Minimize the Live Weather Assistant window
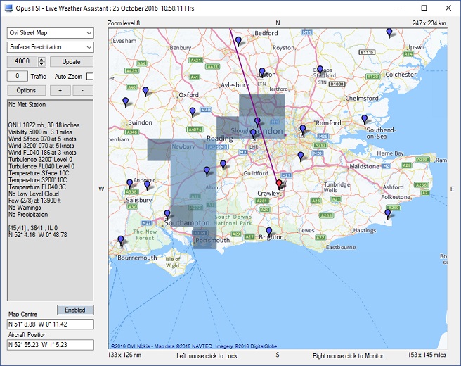Screen dimensions: 461x366 [x=401, y=8]
